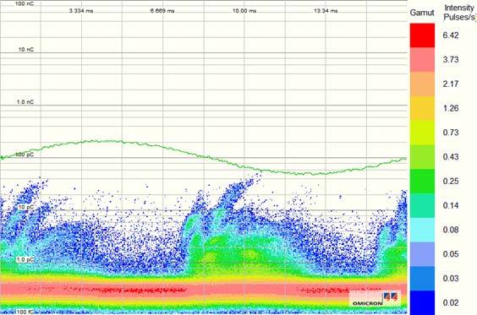Click the 0.43 intensity value
The height and width of the screenshot is (315, 477).
[x=451, y=157]
